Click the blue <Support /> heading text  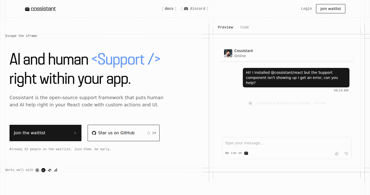click(126, 59)
